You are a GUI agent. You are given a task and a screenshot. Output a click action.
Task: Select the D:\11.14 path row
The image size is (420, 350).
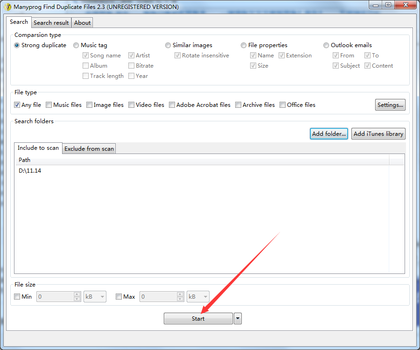[x=202, y=171]
